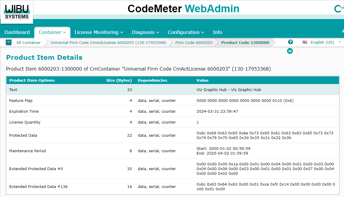The width and height of the screenshot is (344, 197).
Task: Open the Configuration dropdown
Action: point(186,32)
